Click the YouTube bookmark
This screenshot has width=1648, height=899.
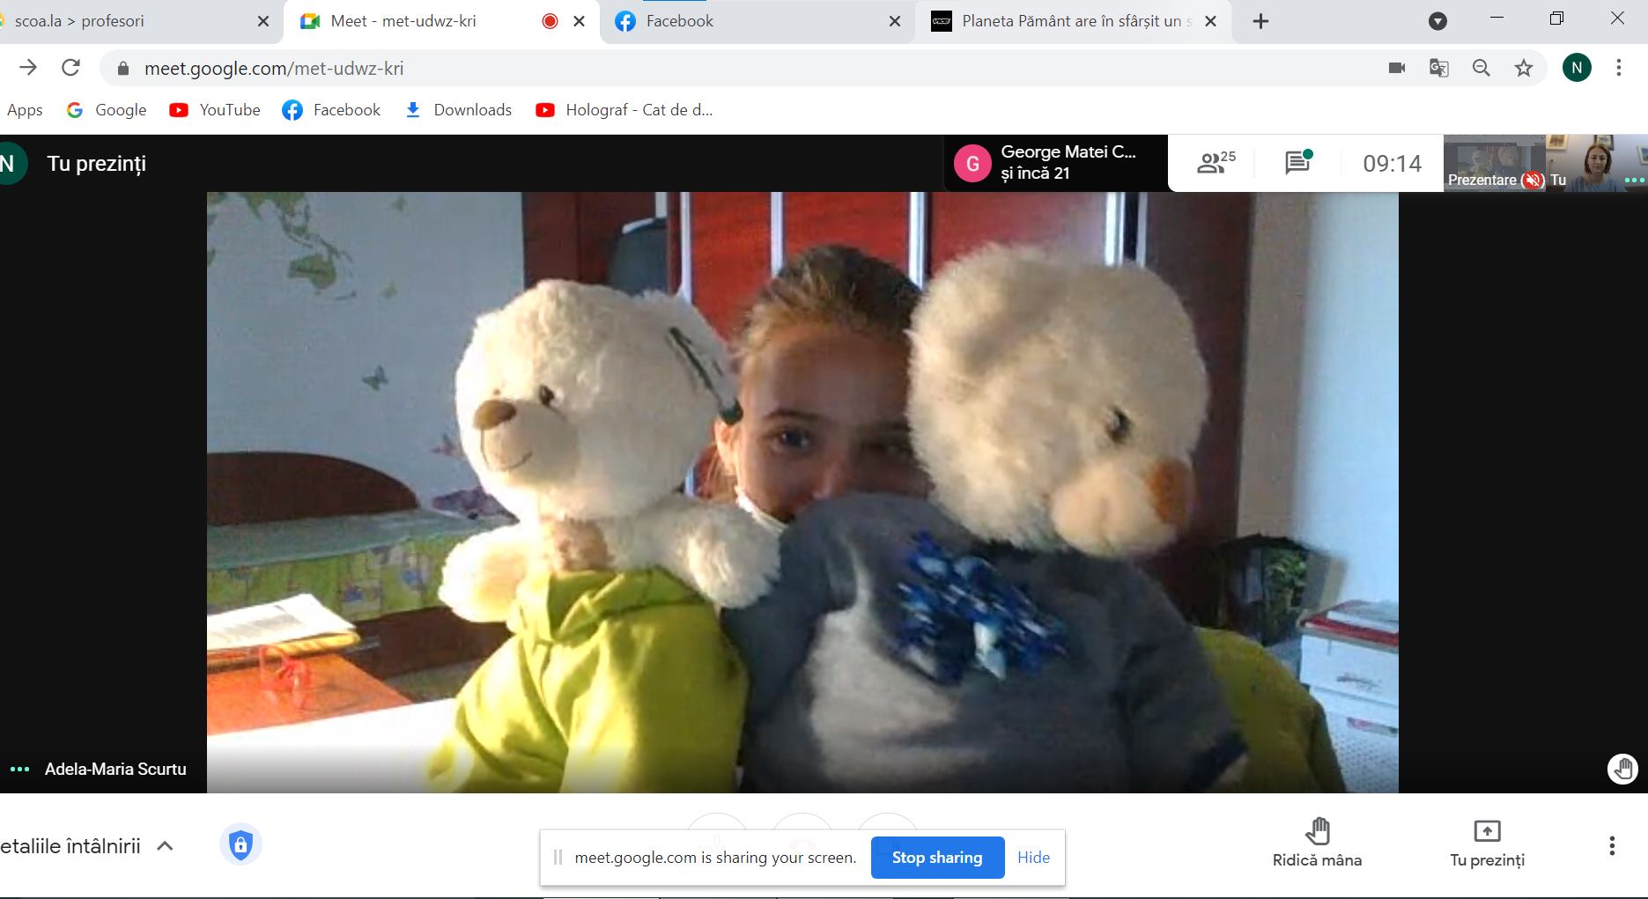[216, 110]
